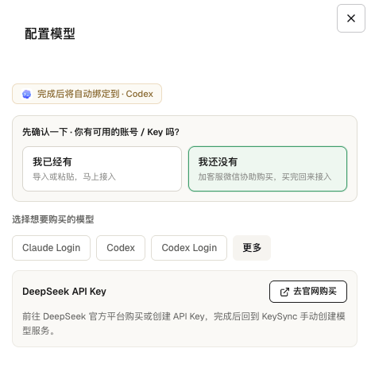
Task: Click the 完成后将自动绑定到 · Codex banner
Action: click(x=87, y=94)
